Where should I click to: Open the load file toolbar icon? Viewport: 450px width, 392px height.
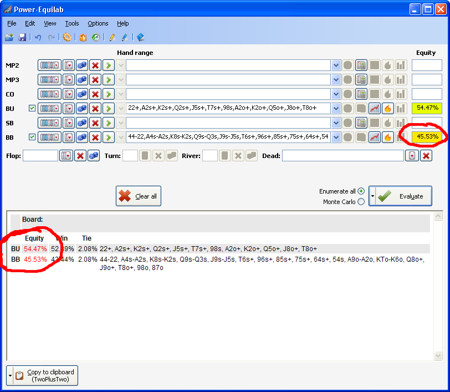pyautogui.click(x=9, y=37)
